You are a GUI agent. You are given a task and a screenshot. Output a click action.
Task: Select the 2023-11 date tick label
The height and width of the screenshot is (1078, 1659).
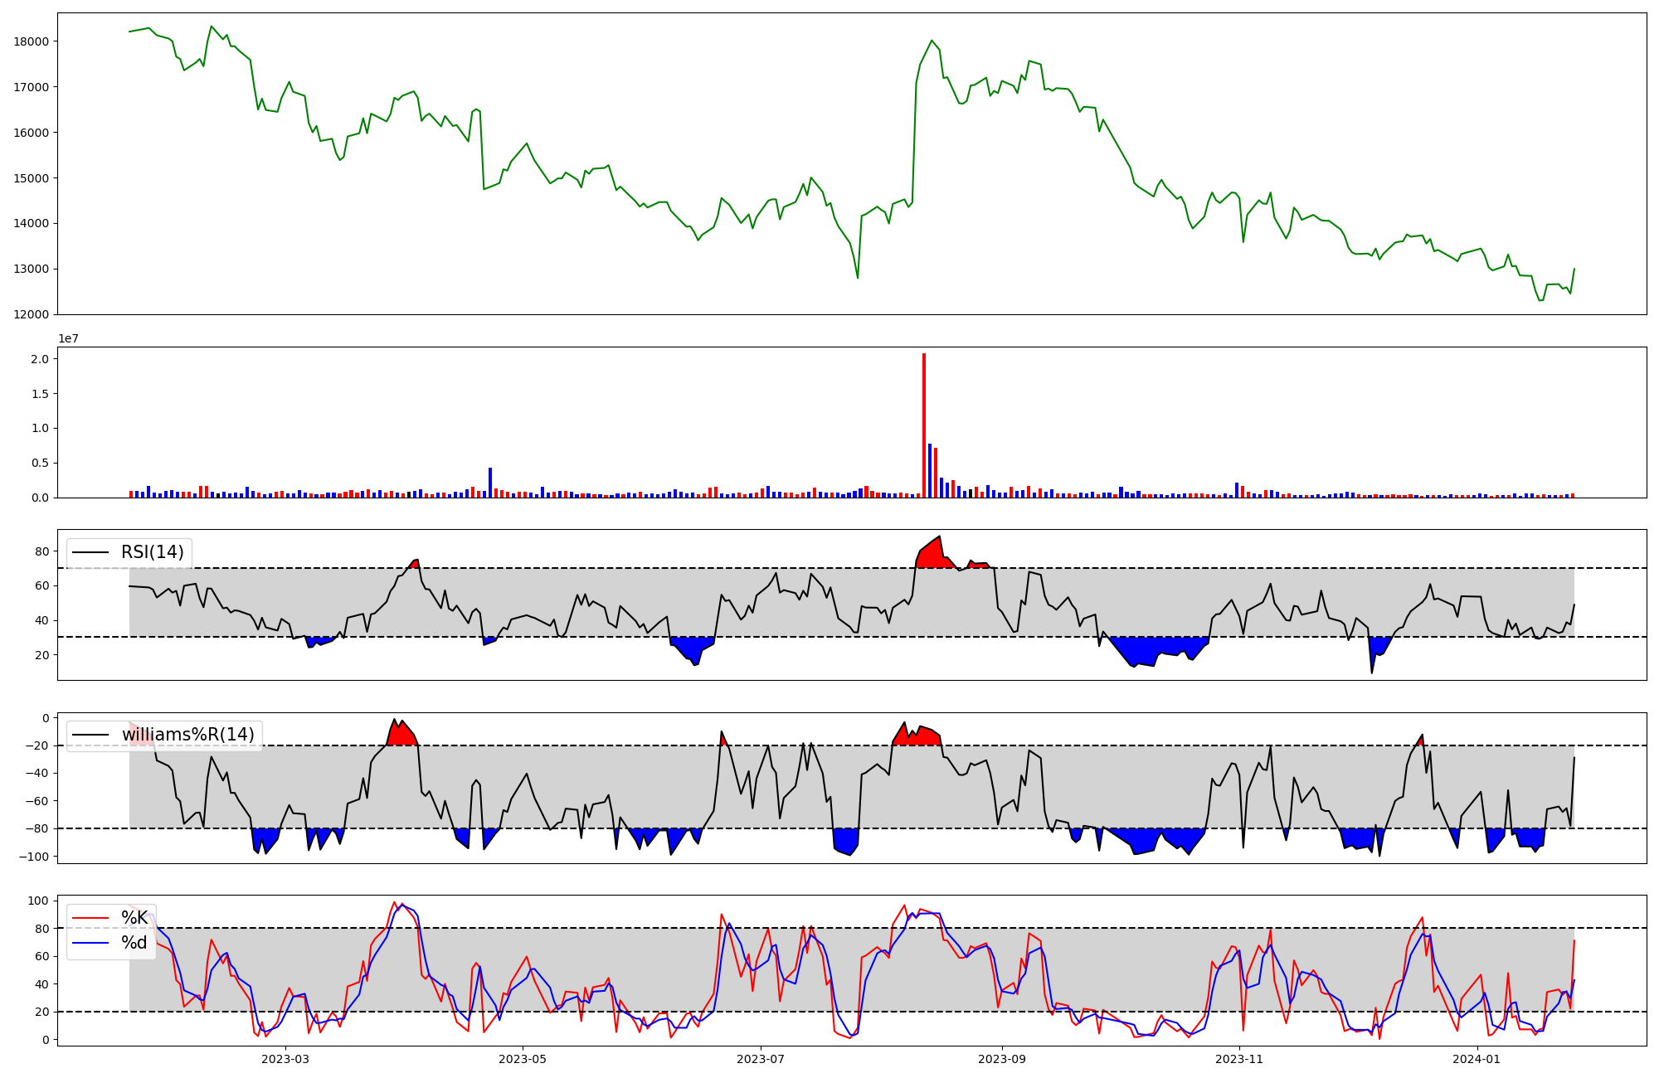(1239, 1059)
